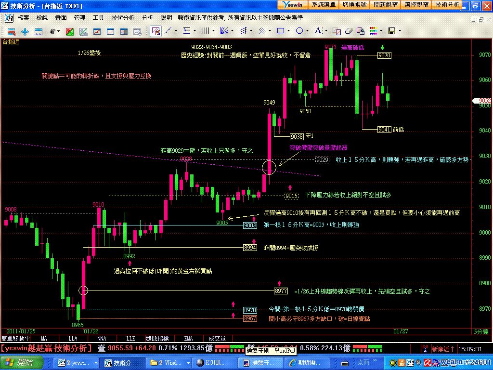This screenshot has height=370, width=493.
Task: Click the 開始 Start button
Action: (21, 362)
